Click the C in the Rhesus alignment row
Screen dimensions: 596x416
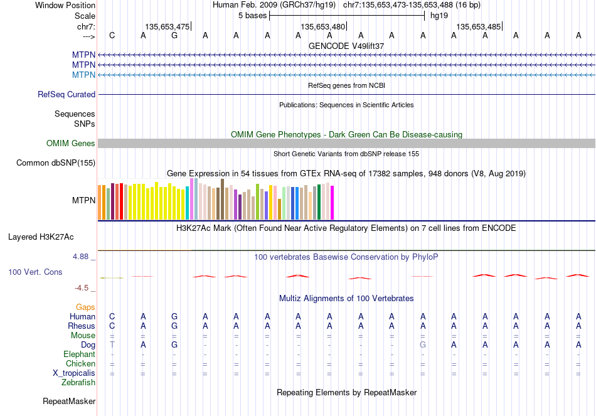coord(112,326)
